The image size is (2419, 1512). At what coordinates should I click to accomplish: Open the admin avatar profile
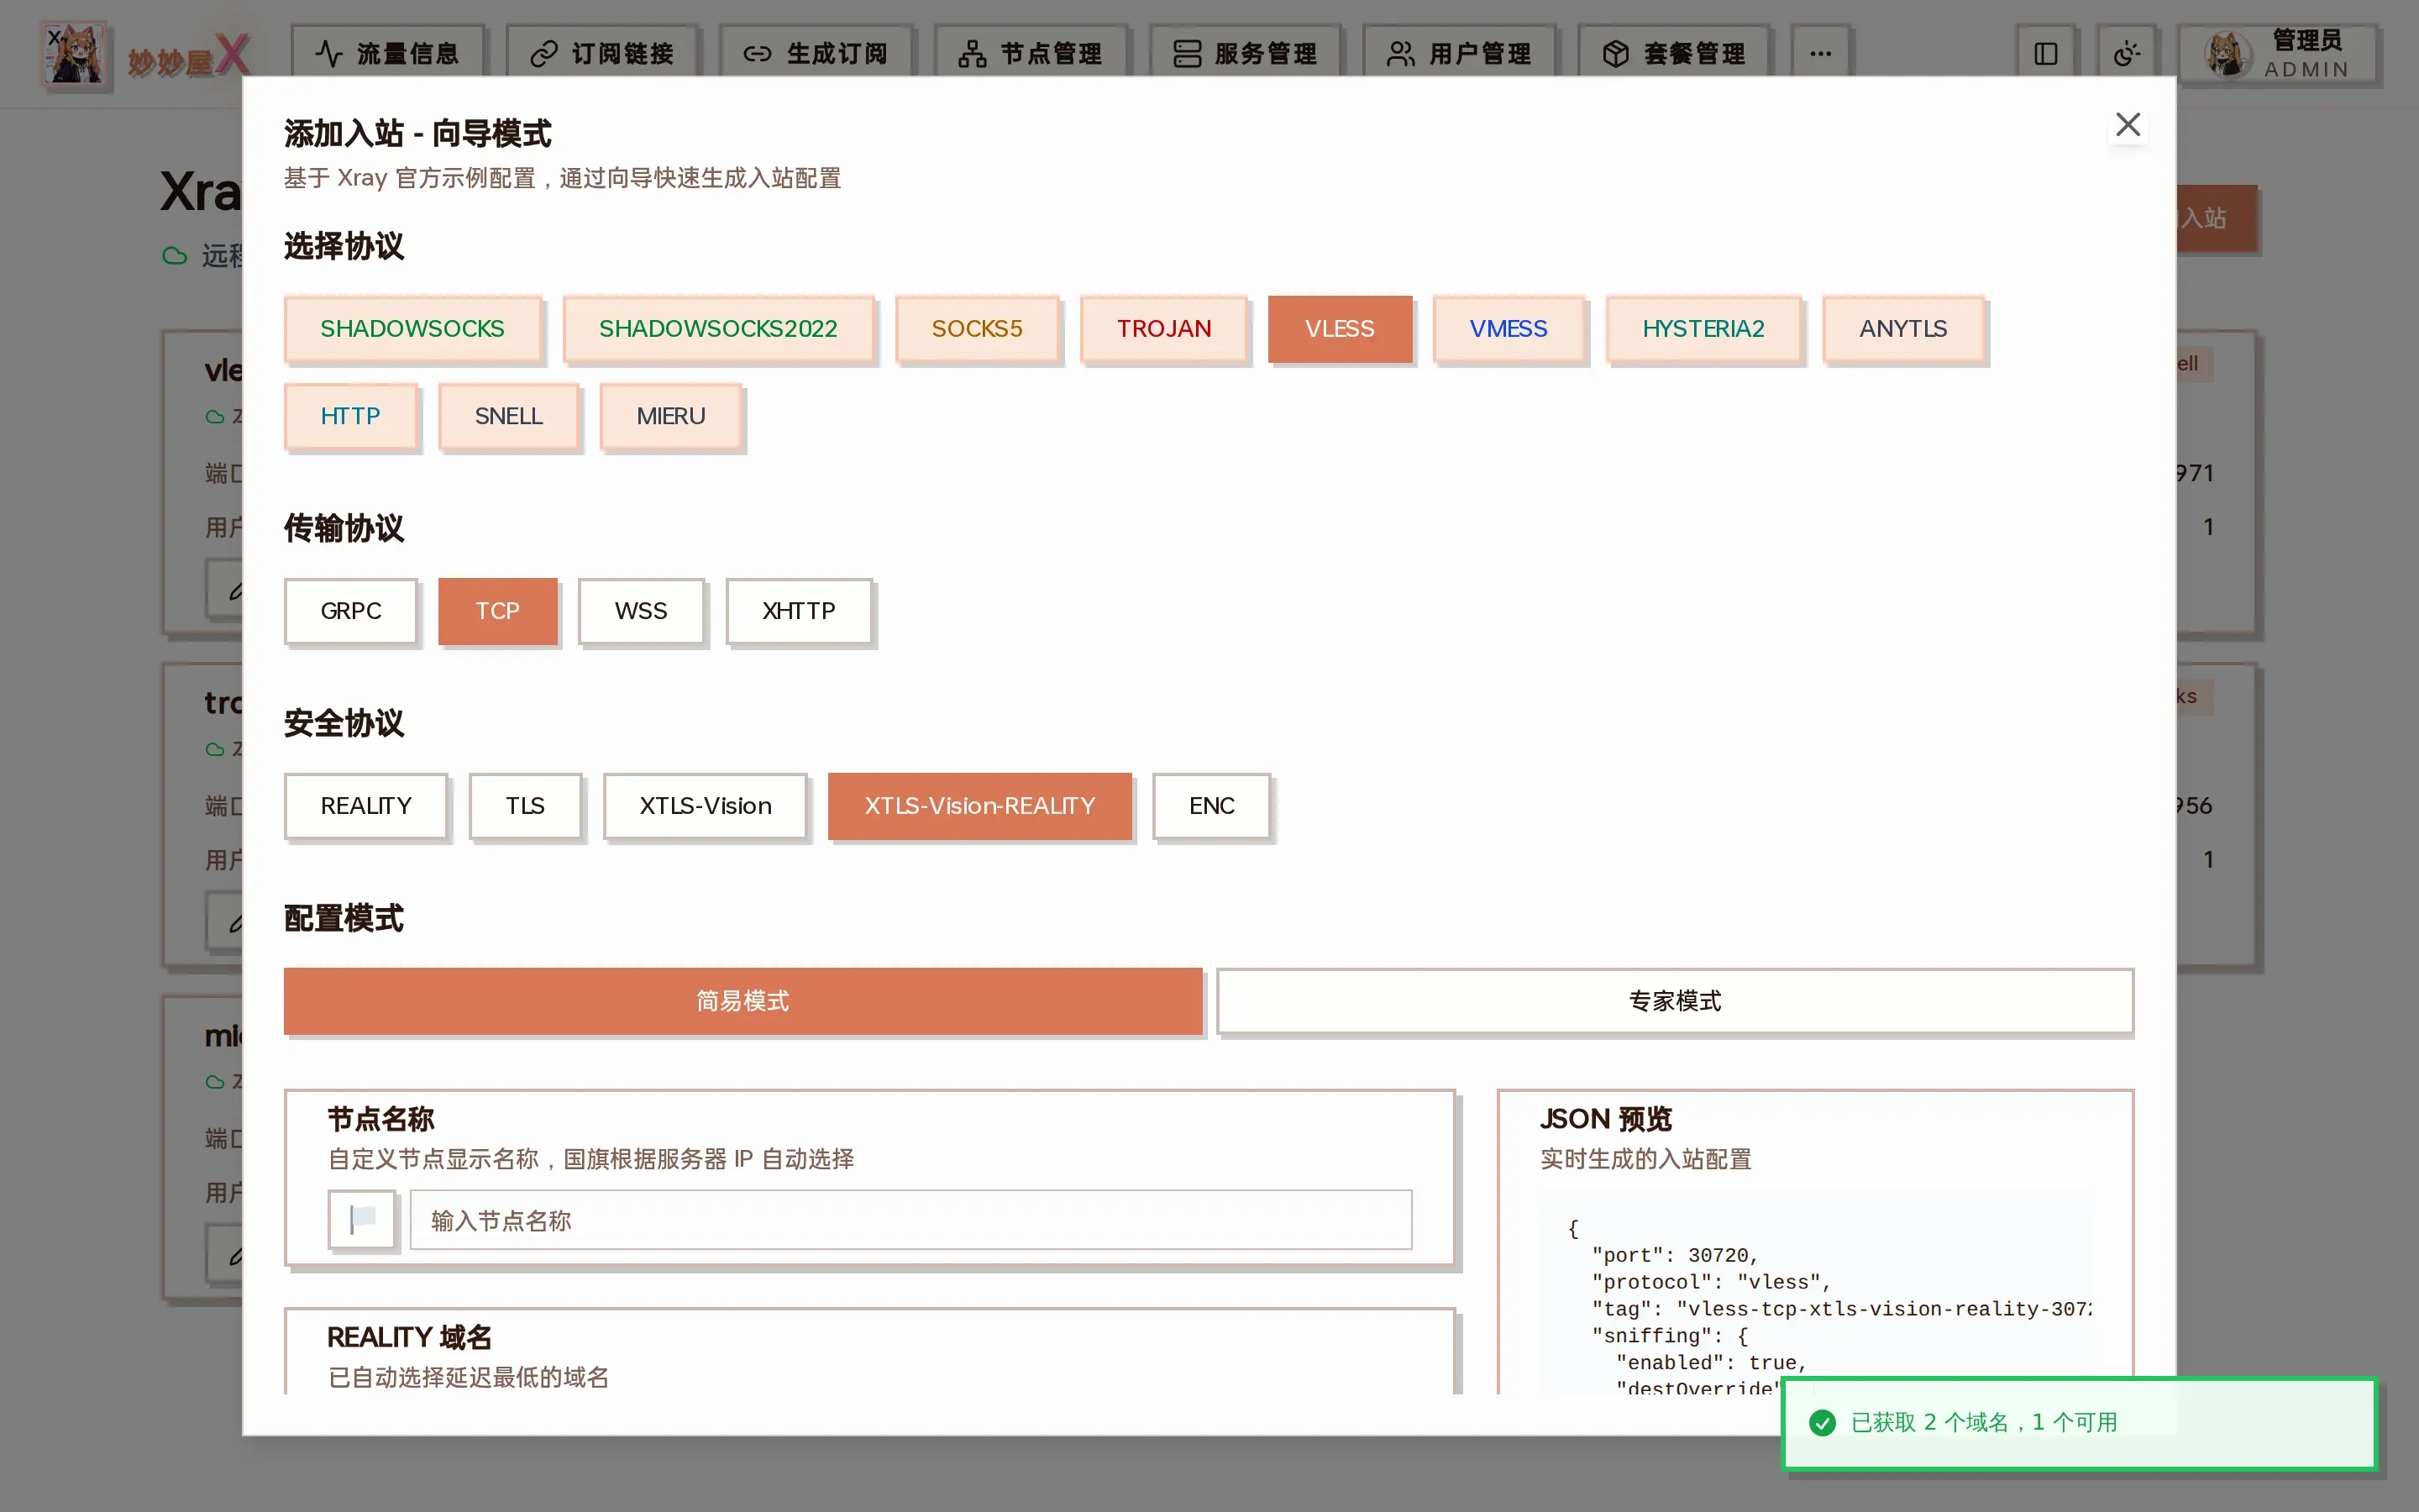tap(2278, 54)
